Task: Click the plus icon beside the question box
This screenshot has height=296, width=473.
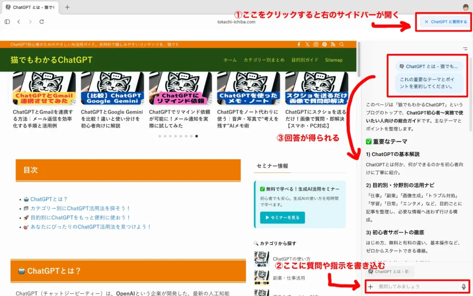Action: click(371, 287)
